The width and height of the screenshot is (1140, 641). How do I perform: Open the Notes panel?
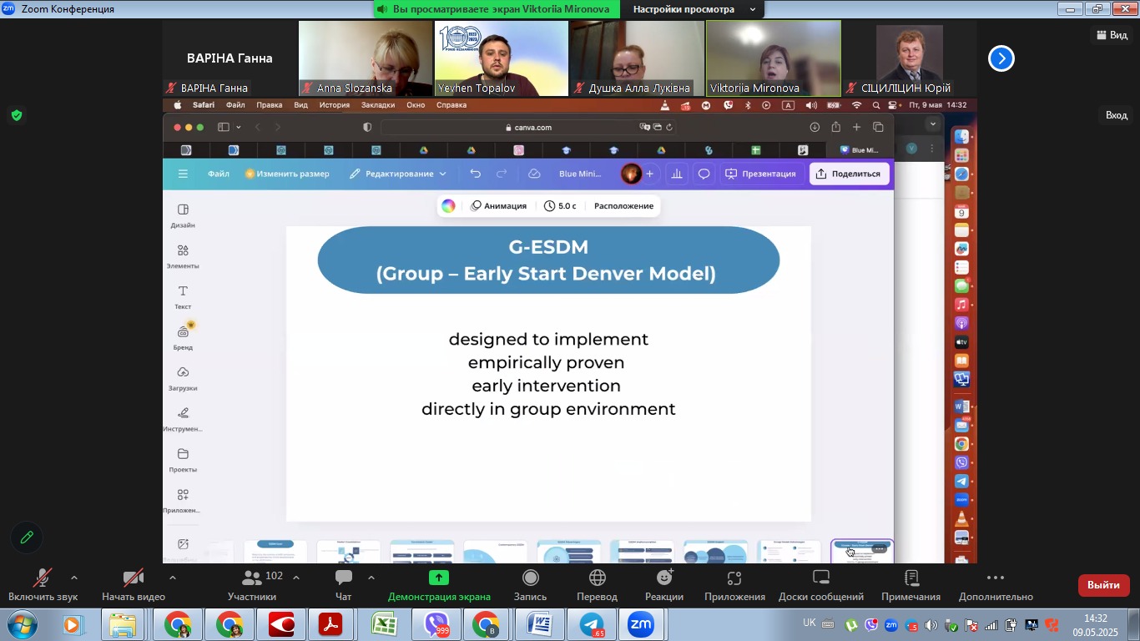point(911,584)
